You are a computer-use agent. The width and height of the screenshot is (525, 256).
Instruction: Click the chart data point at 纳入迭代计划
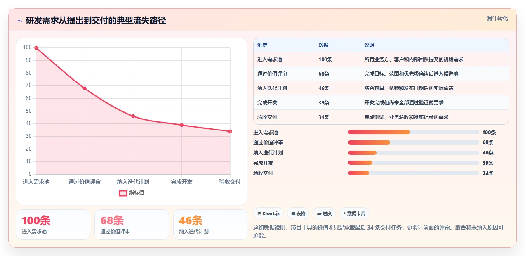pyautogui.click(x=133, y=116)
